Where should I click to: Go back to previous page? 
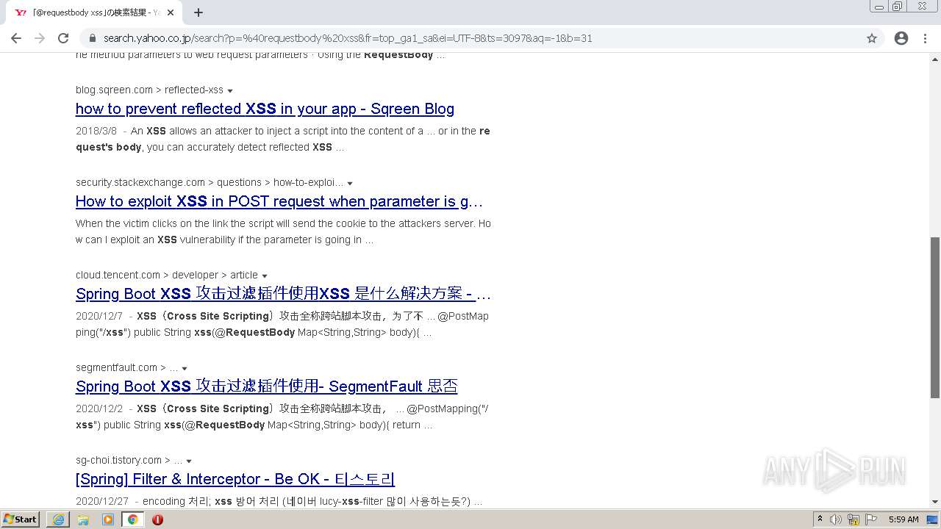pos(16,38)
